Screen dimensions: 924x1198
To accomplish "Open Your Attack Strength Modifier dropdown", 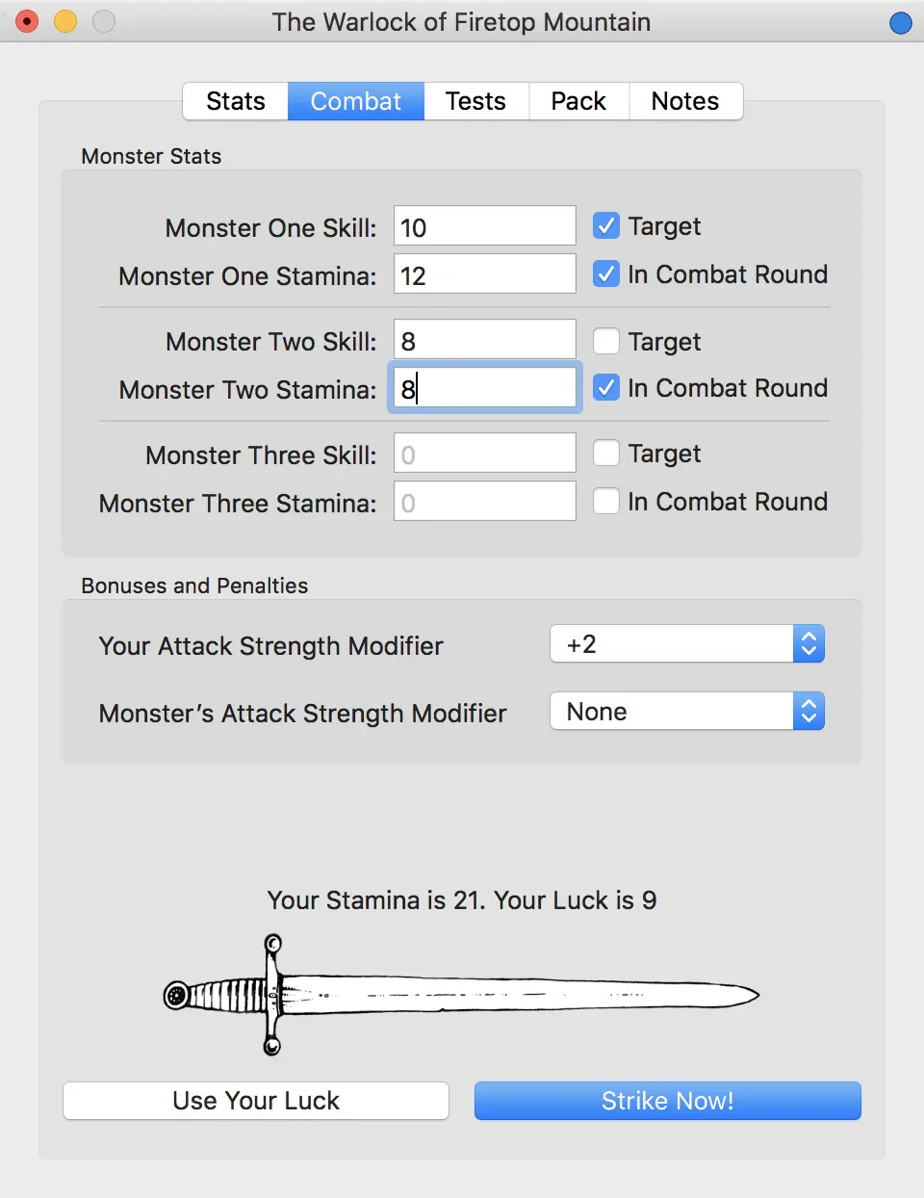I will (x=687, y=643).
